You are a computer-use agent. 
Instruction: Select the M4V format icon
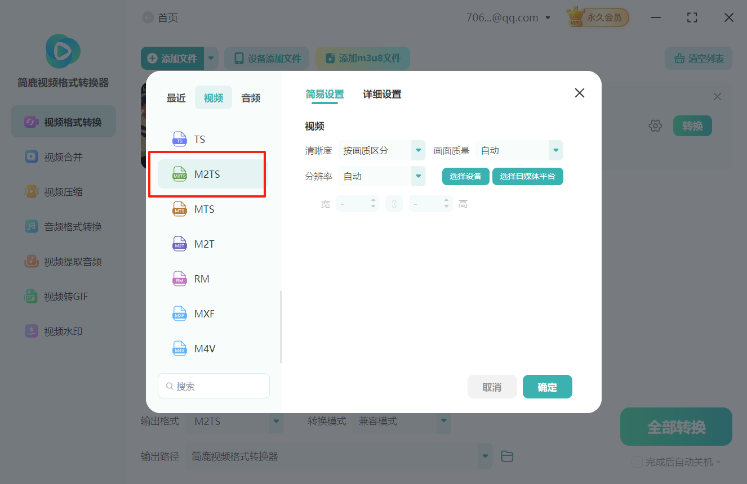pos(180,348)
